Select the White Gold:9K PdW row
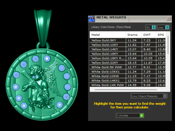The width and height of the screenshot is (175, 131). (128, 67)
